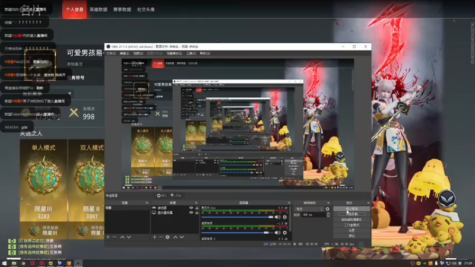Image resolution: width=475 pixels, height=267 pixels.
Task: Move source down with the sources down arrow
Action: pos(182,237)
